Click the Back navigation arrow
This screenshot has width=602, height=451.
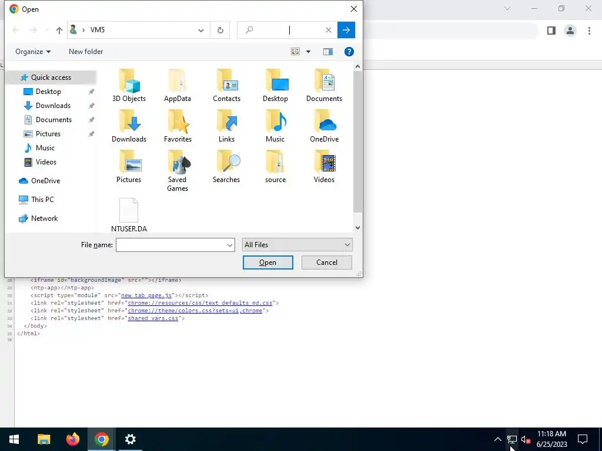click(x=16, y=30)
